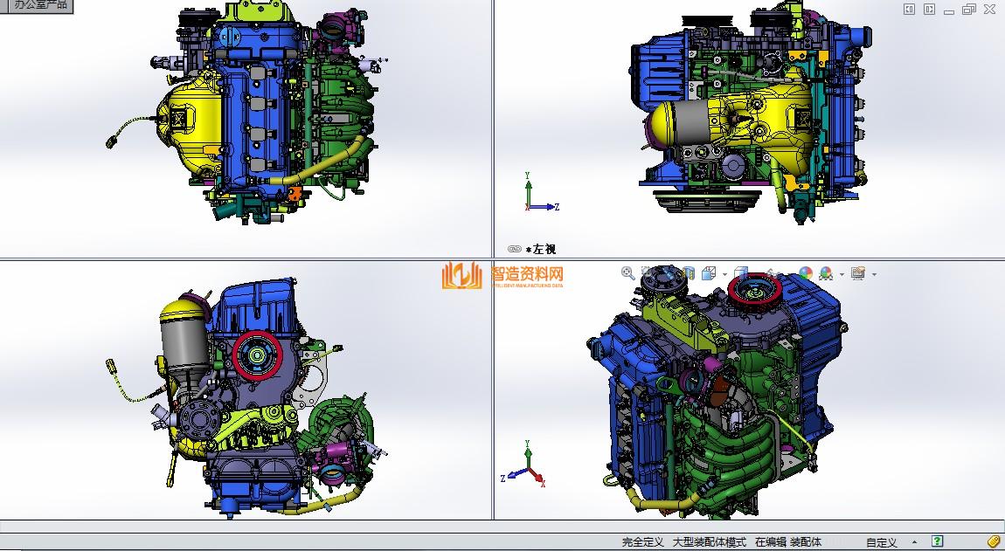Click 自定义 in the status bar

click(882, 542)
